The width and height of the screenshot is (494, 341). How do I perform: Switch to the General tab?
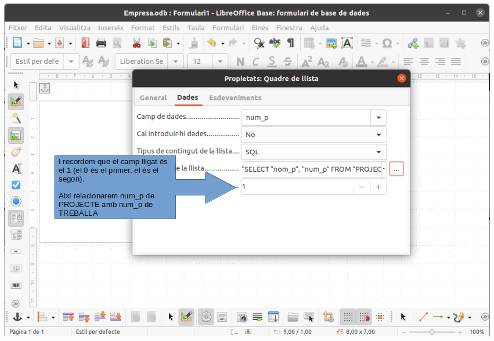coord(153,97)
